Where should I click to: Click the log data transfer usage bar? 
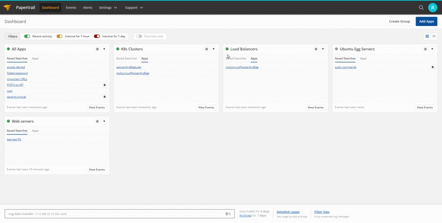pyautogui.click(x=120, y=214)
